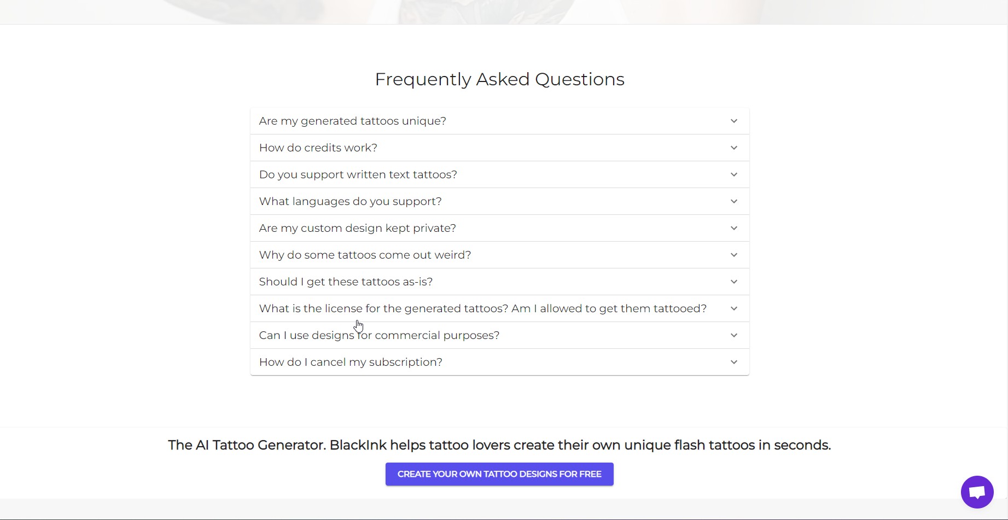Open the chat support bubble icon
The height and width of the screenshot is (520, 1008).
click(977, 492)
